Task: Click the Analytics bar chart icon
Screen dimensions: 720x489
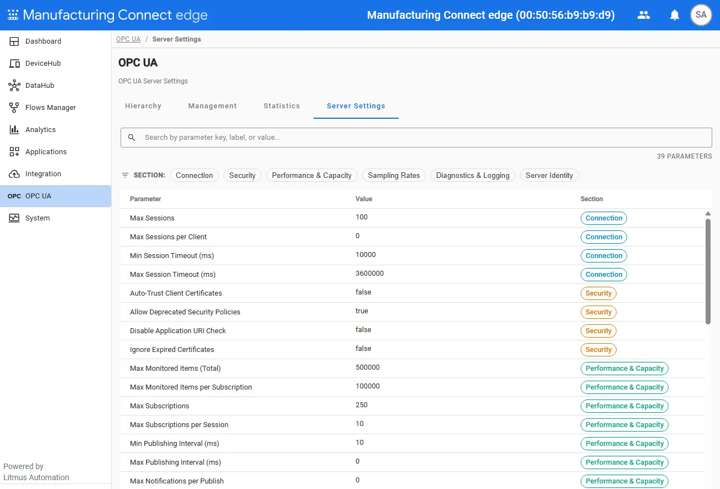Action: click(14, 130)
